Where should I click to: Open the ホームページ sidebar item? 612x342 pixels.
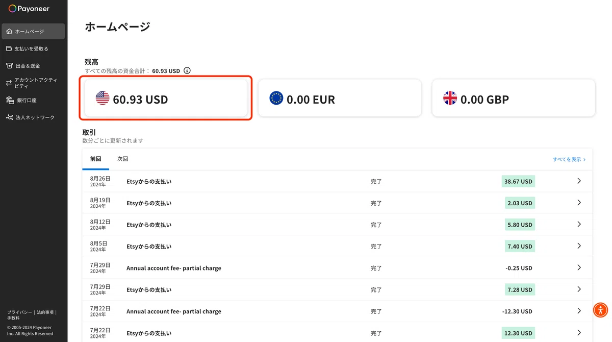33,31
